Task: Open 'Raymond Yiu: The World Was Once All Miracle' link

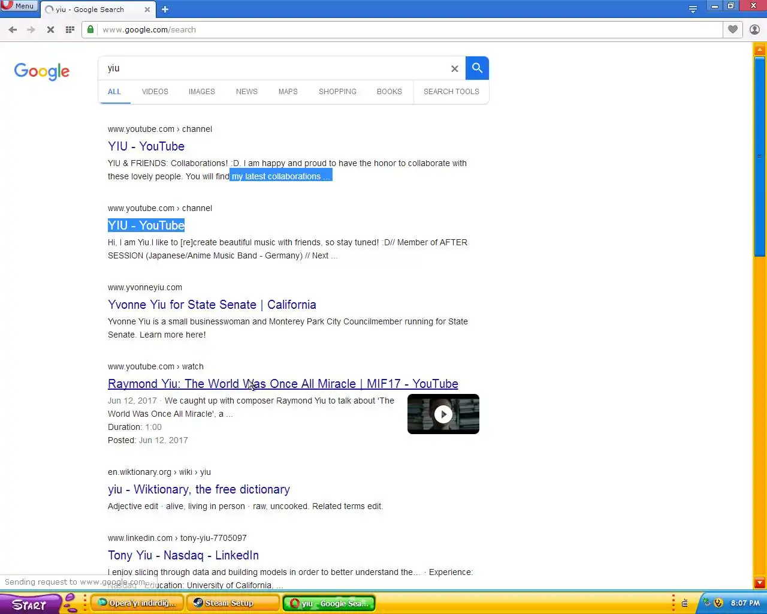Action: pos(283,384)
